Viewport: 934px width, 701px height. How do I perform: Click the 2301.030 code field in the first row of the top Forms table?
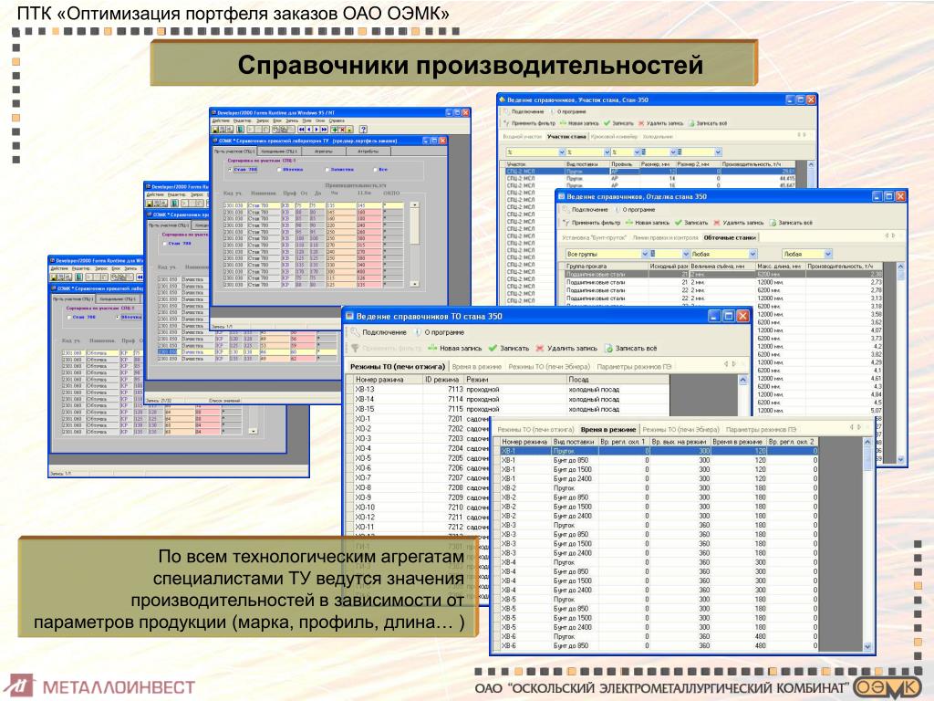click(x=233, y=205)
